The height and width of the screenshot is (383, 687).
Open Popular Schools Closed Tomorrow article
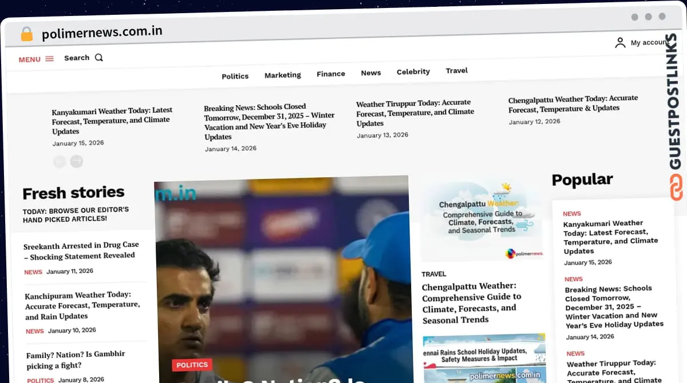point(614,306)
